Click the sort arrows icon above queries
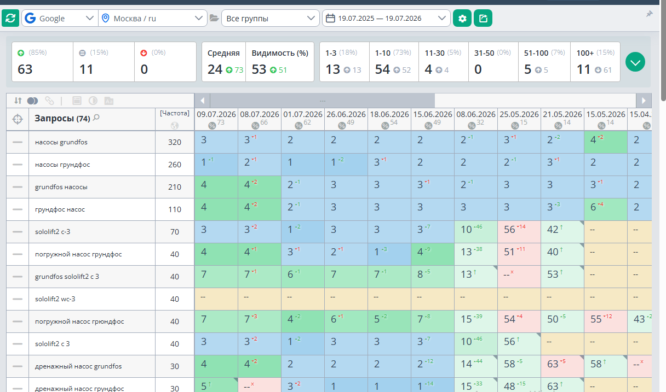666x392 pixels. (18, 101)
